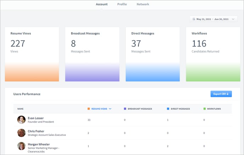Image resolution: width=244 pixels, height=155 pixels.
Task: Click Morgan Wheeler's profile photo
Action: (21, 146)
